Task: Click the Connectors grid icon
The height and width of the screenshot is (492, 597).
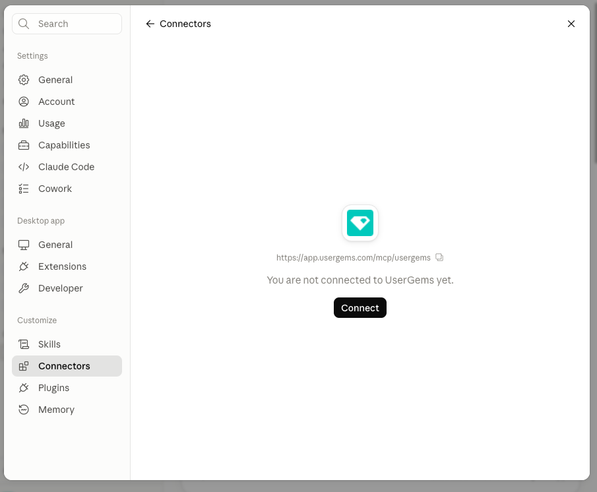Action: (x=24, y=366)
